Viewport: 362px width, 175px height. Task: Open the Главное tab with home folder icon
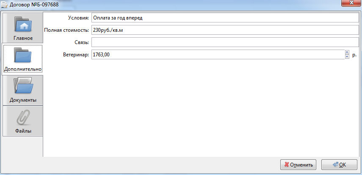[x=23, y=28]
